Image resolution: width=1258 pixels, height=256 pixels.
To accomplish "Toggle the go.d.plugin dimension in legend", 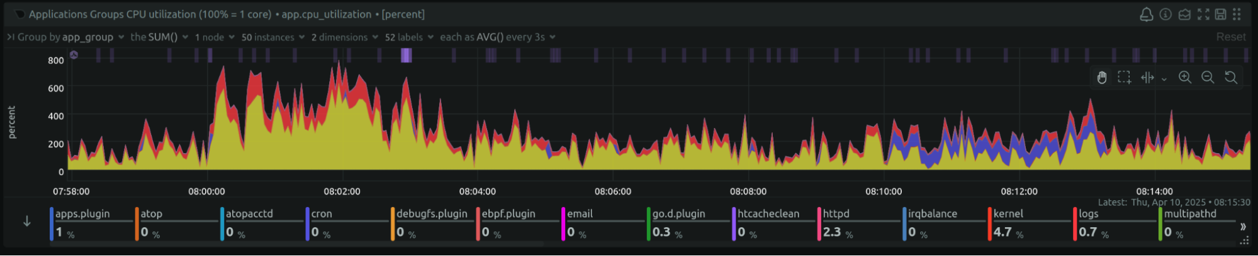I will [x=688, y=224].
